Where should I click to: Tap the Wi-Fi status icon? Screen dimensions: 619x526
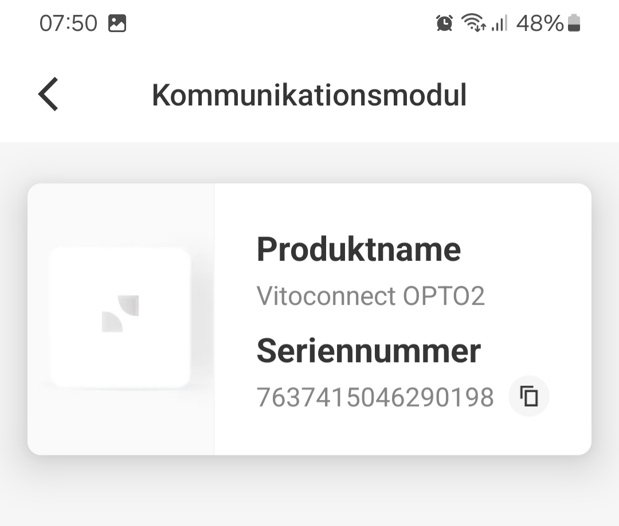click(473, 22)
